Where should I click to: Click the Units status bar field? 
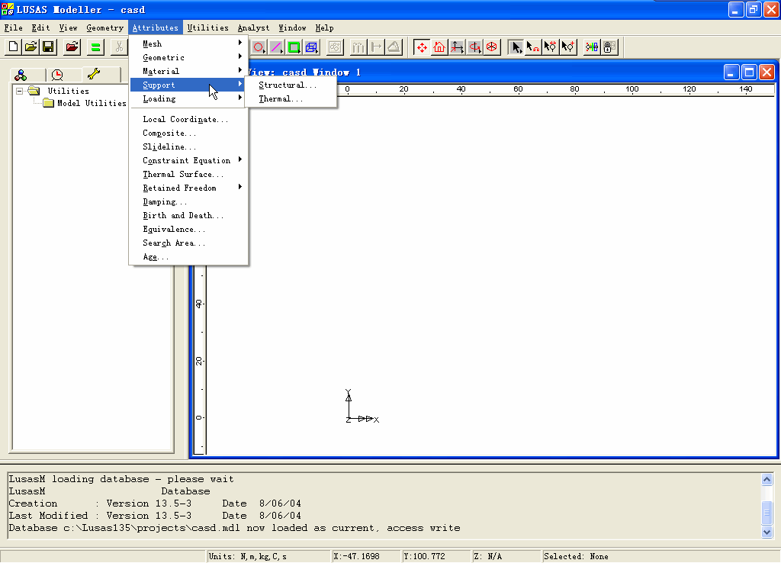click(x=269, y=557)
